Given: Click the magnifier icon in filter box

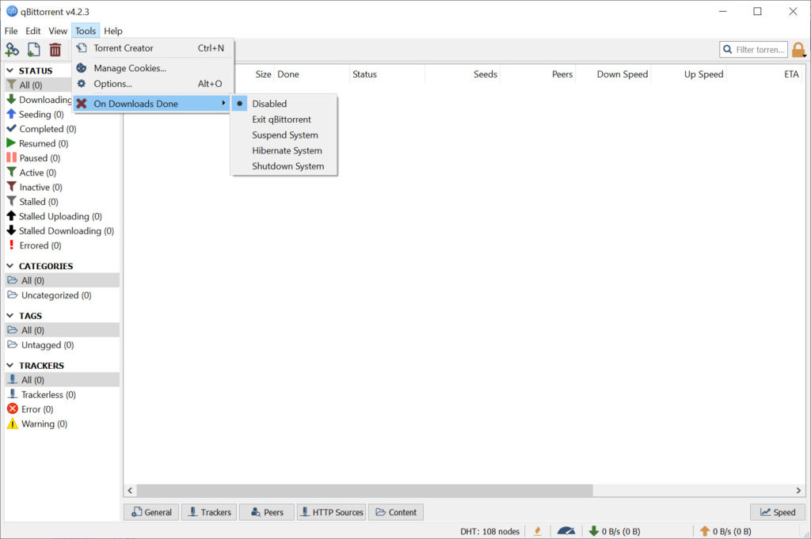Looking at the screenshot, I should point(727,50).
